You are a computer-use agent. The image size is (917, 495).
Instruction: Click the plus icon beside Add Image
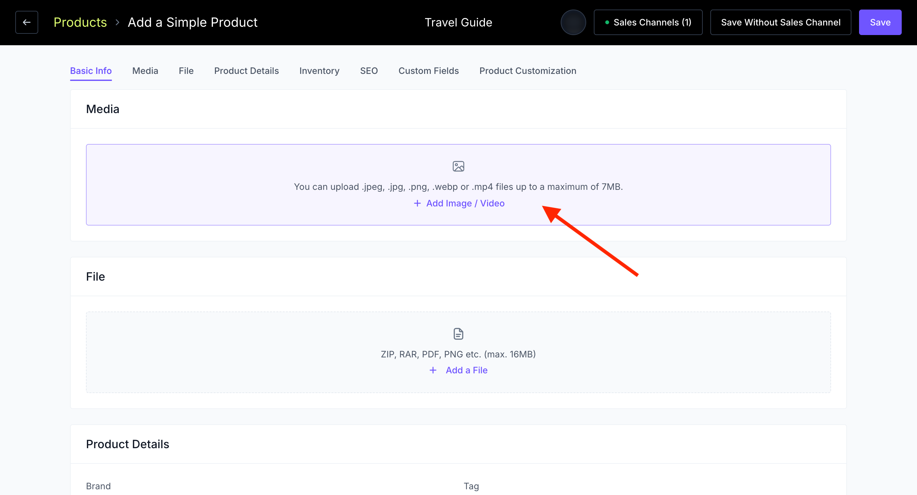tap(417, 203)
